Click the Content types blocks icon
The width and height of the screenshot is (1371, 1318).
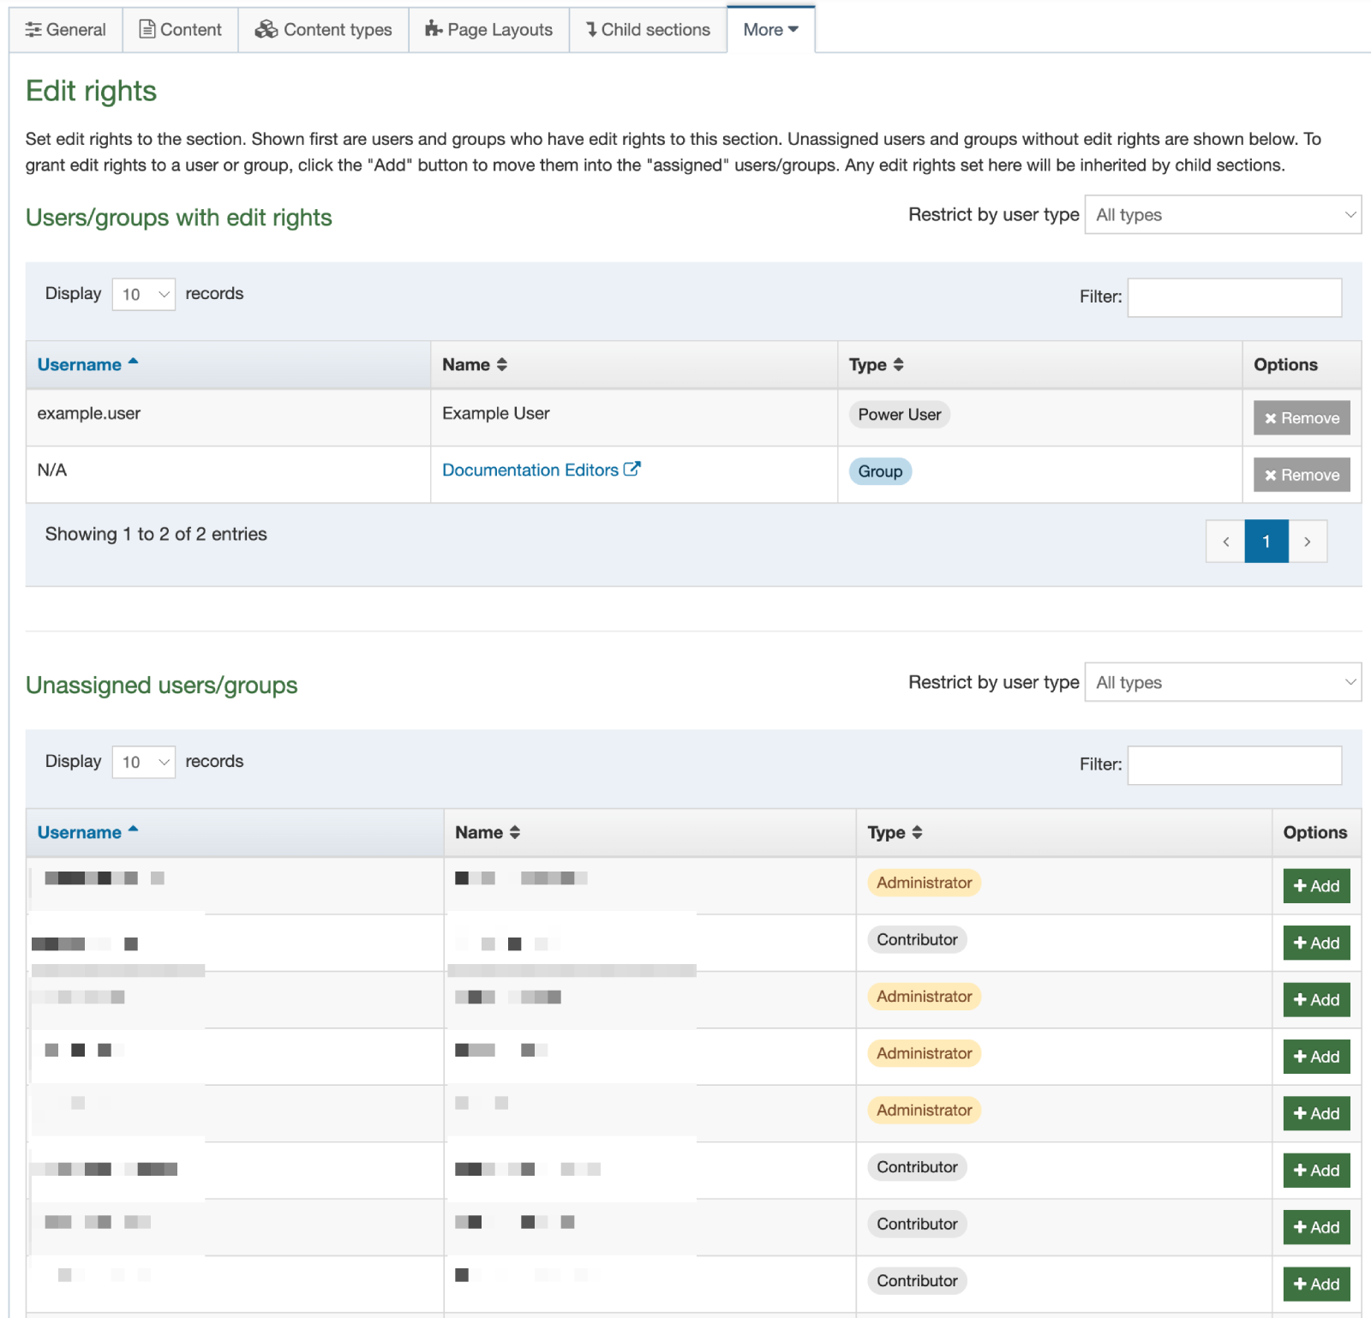pyautogui.click(x=266, y=28)
